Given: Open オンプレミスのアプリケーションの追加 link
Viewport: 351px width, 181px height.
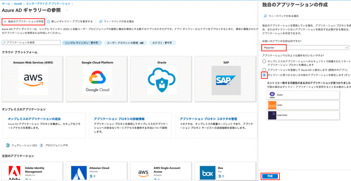Looking at the screenshot, I should pyautogui.click(x=34, y=119).
